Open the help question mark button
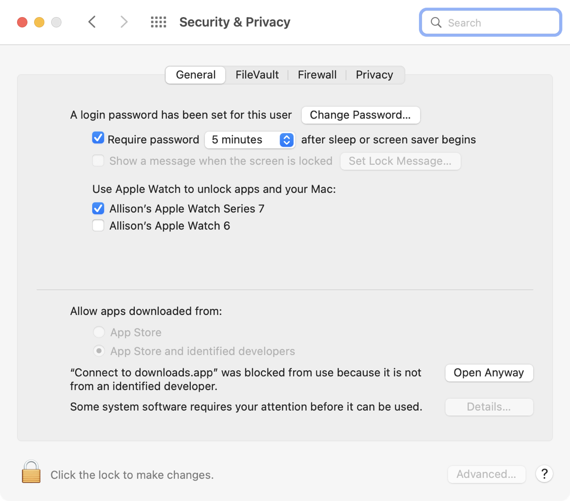570x501 pixels. point(544,474)
